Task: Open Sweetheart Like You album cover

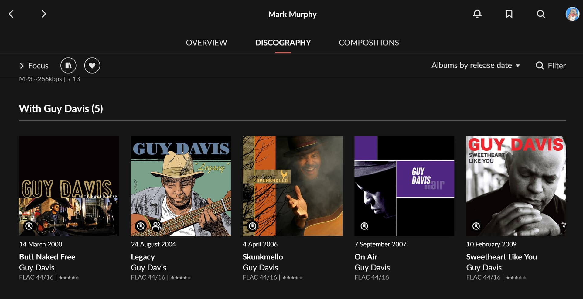Action: 516,186
